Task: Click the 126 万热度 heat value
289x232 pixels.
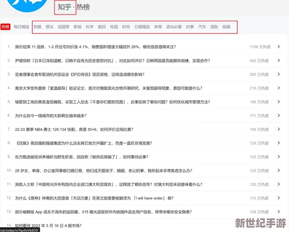Action: pos(259,143)
